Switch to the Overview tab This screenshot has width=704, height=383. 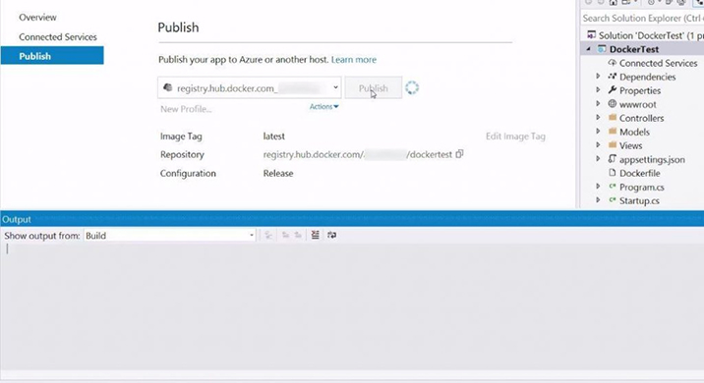point(37,18)
